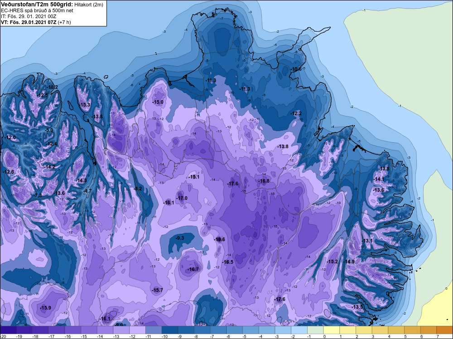Click the -18.6 temperature label on map
The height and width of the screenshot is (339, 453).
coord(219,239)
